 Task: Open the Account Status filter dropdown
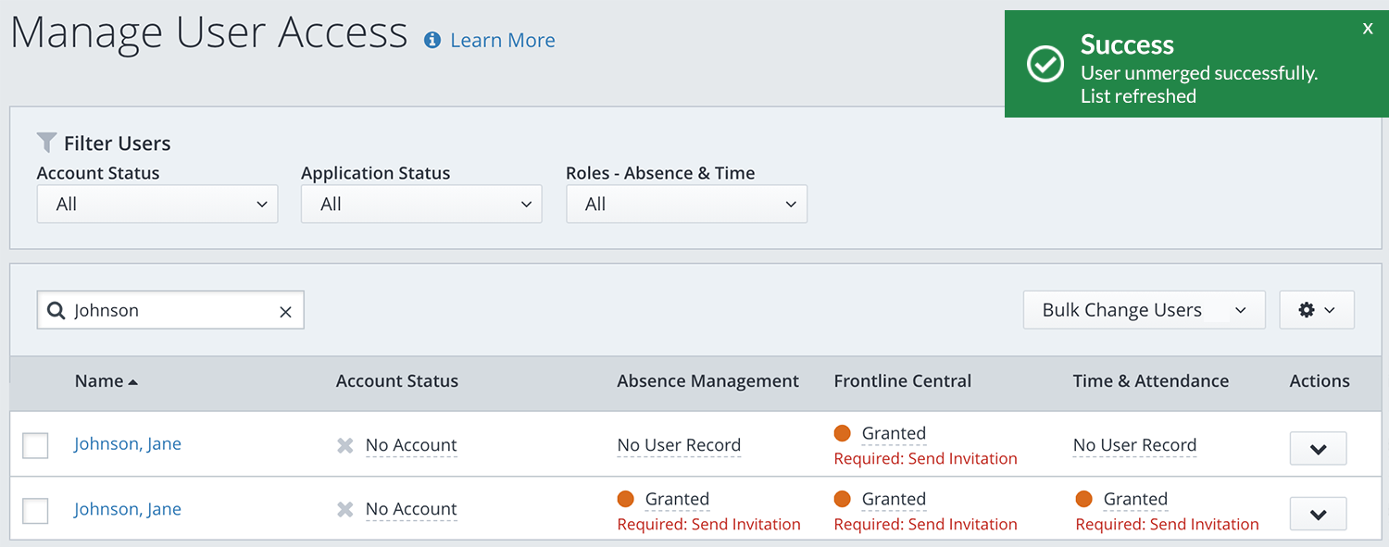(x=157, y=205)
